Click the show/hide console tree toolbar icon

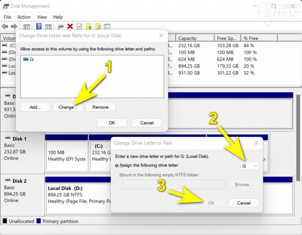[x=27, y=27]
